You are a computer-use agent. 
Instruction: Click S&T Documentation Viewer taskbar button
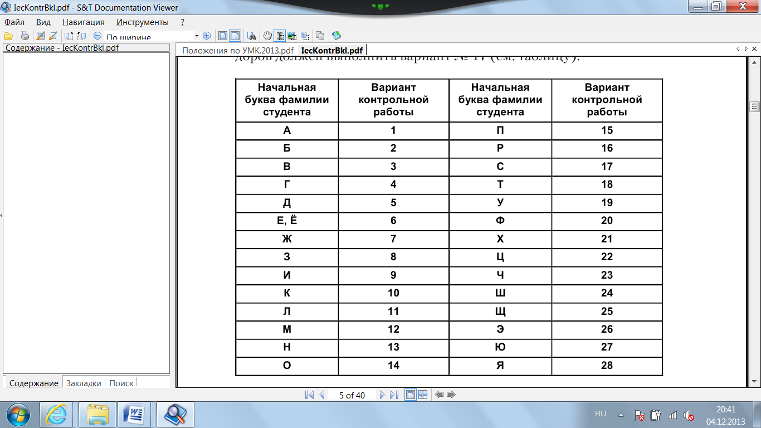(x=175, y=415)
